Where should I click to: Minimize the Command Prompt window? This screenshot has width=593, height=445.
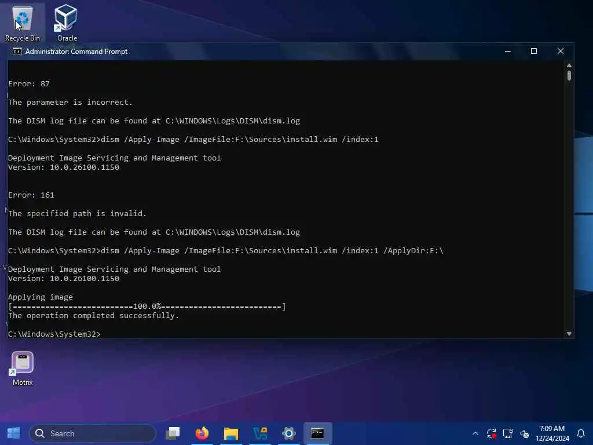click(508, 51)
